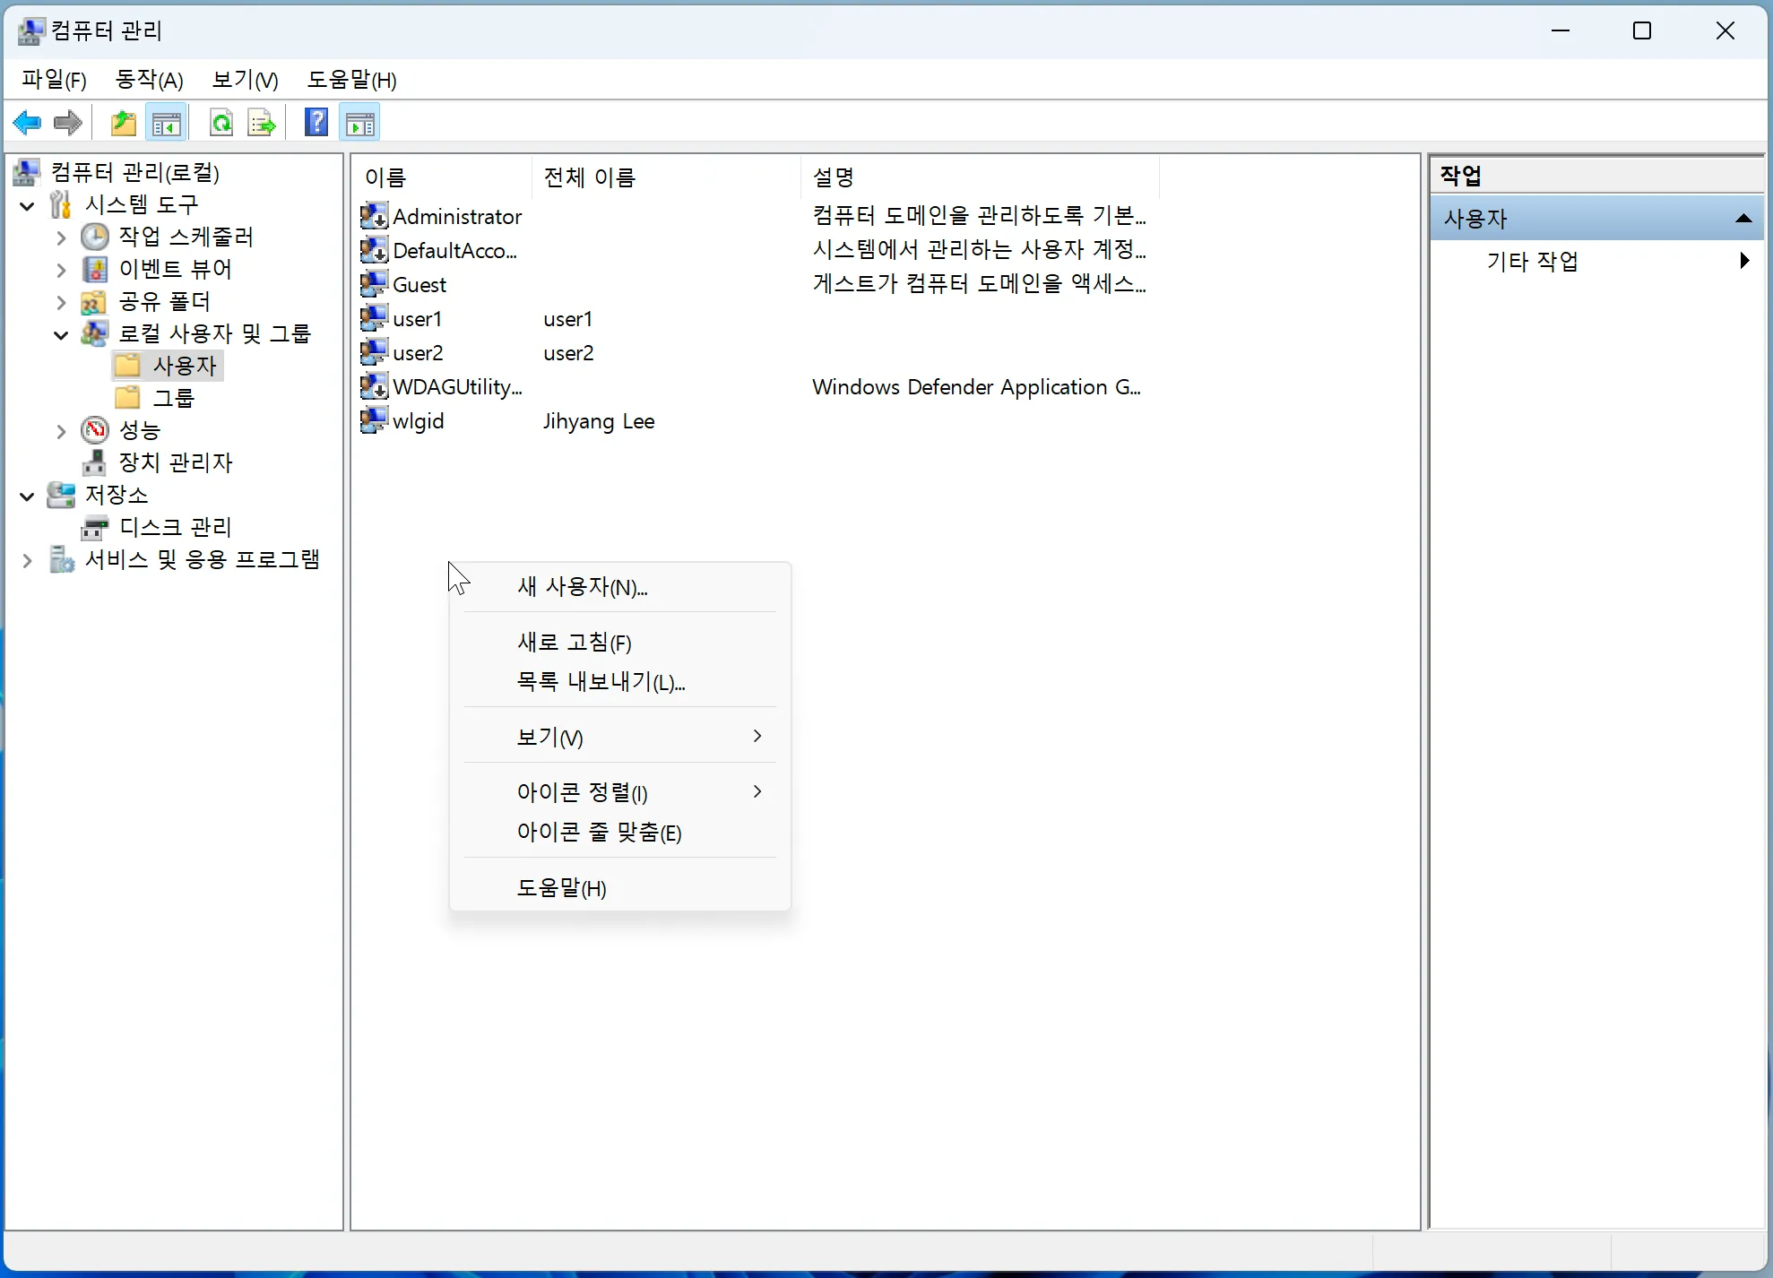Select the 저장소 tree label

pos(117,495)
